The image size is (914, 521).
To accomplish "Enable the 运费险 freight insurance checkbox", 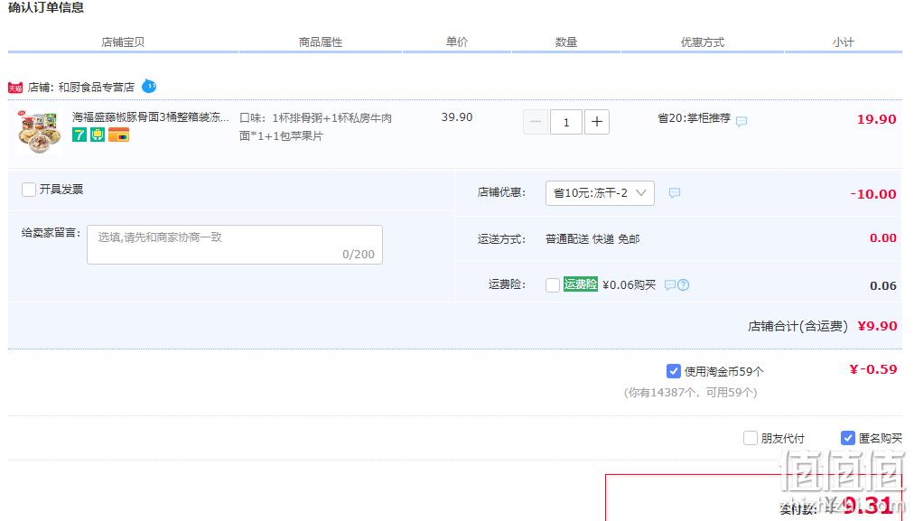I will click(x=553, y=285).
